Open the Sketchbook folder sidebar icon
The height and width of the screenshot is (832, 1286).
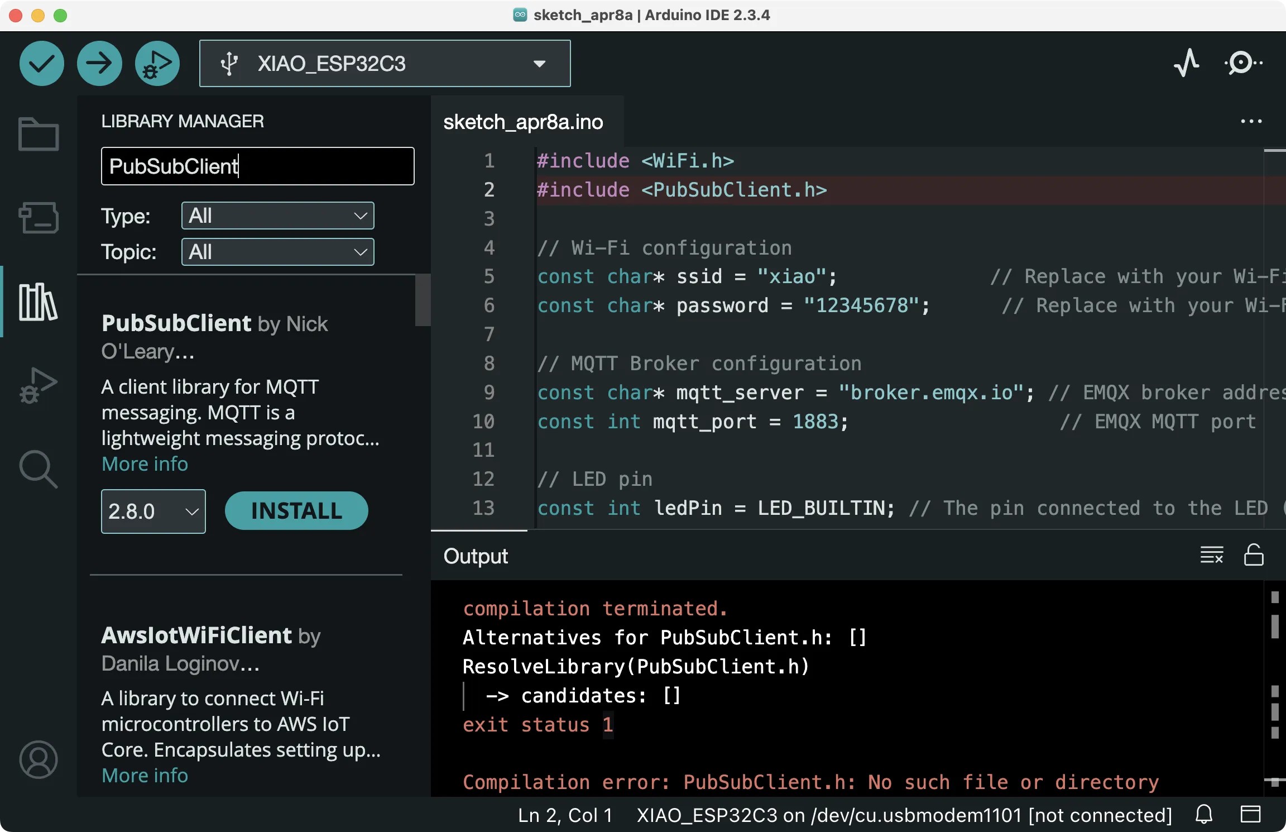point(38,134)
